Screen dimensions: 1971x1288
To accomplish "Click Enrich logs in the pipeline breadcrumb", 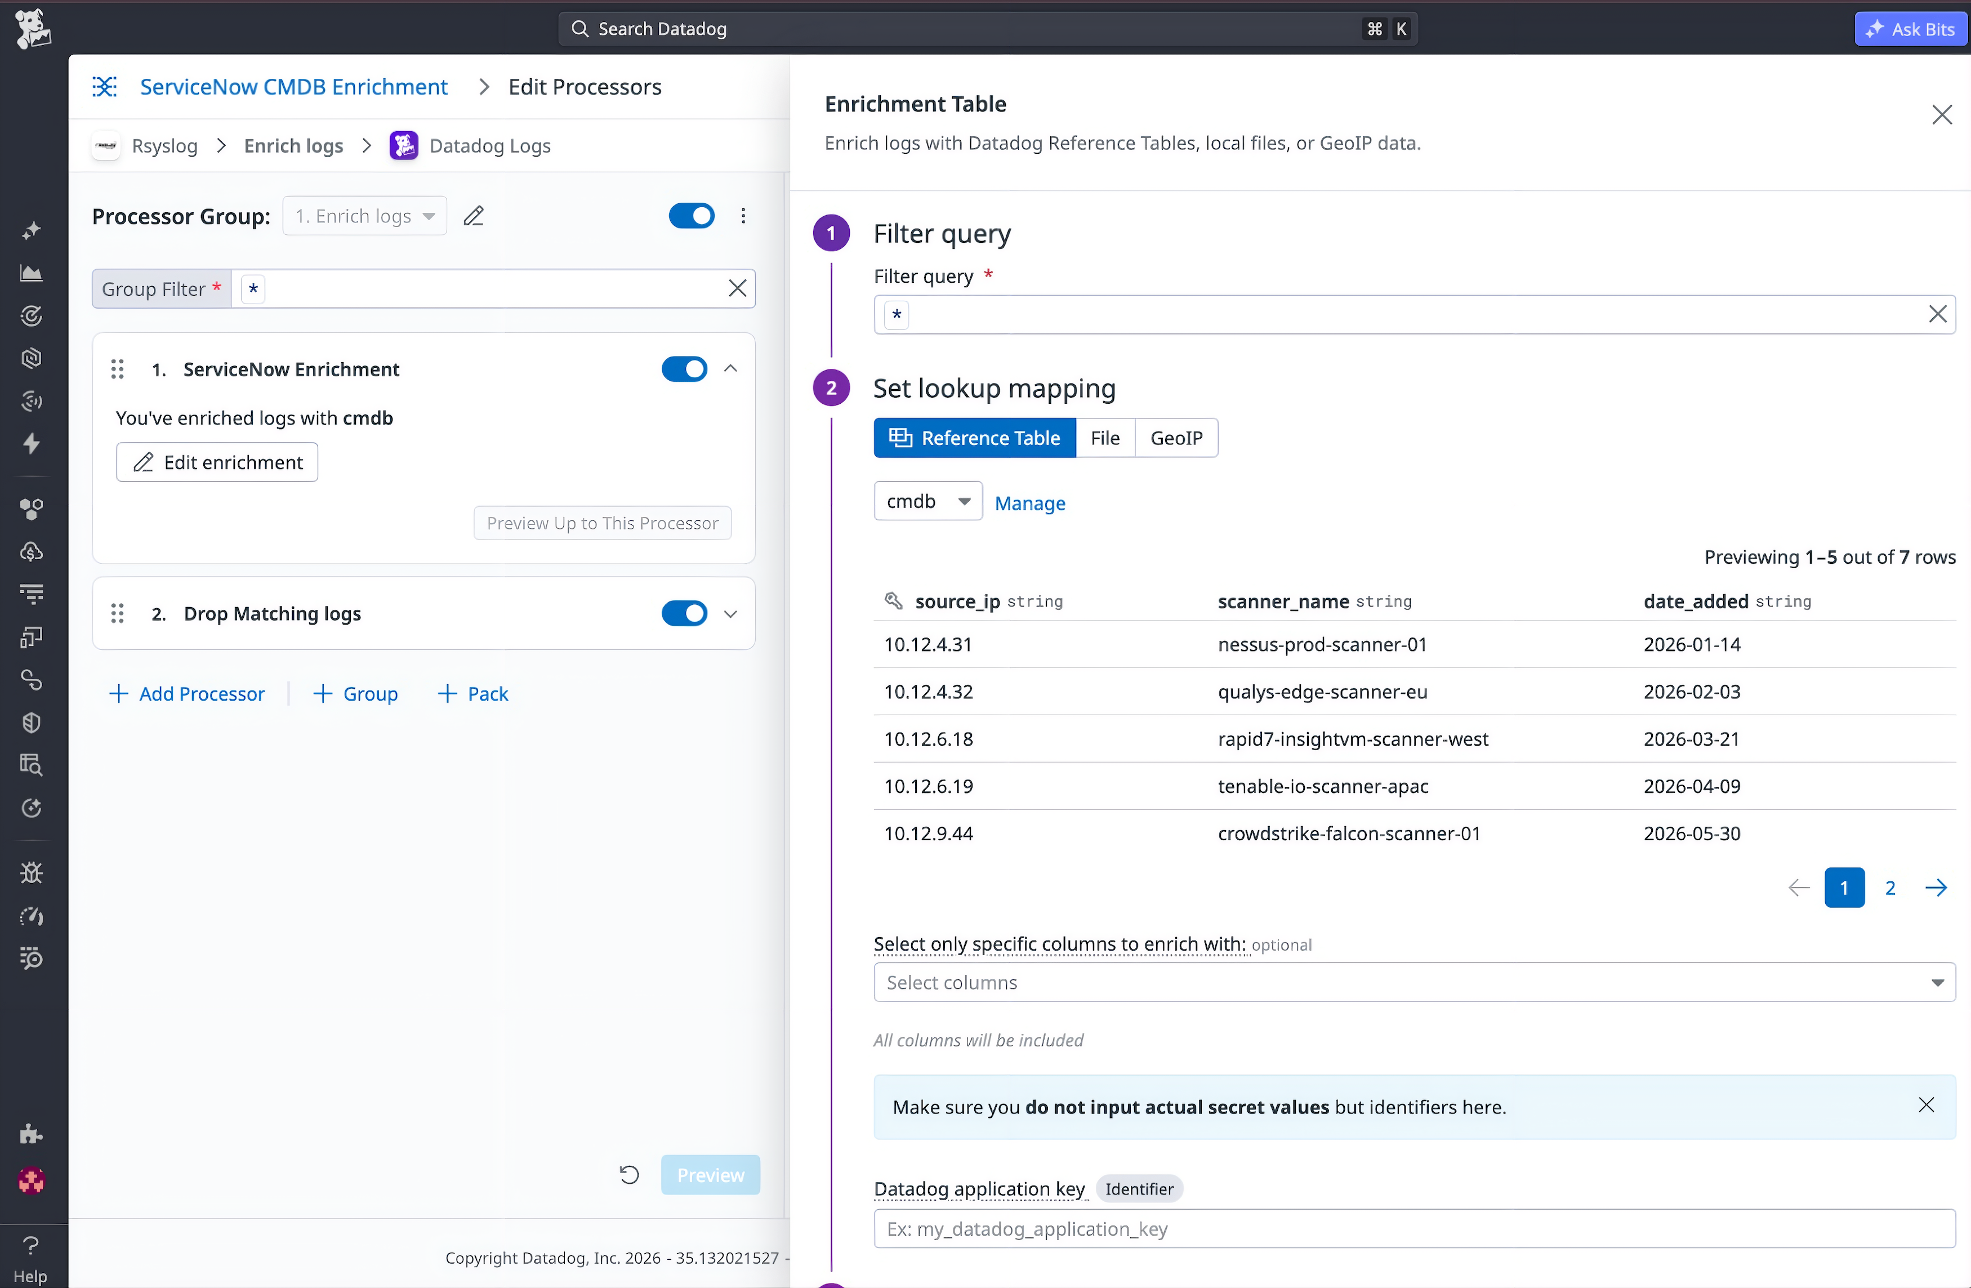I will coord(293,146).
